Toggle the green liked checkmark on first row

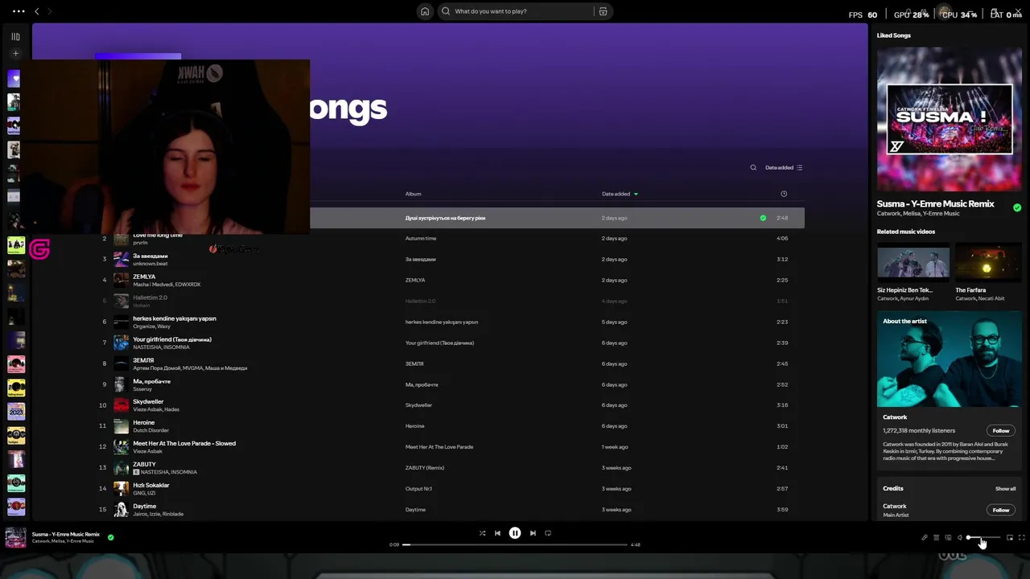coord(763,218)
